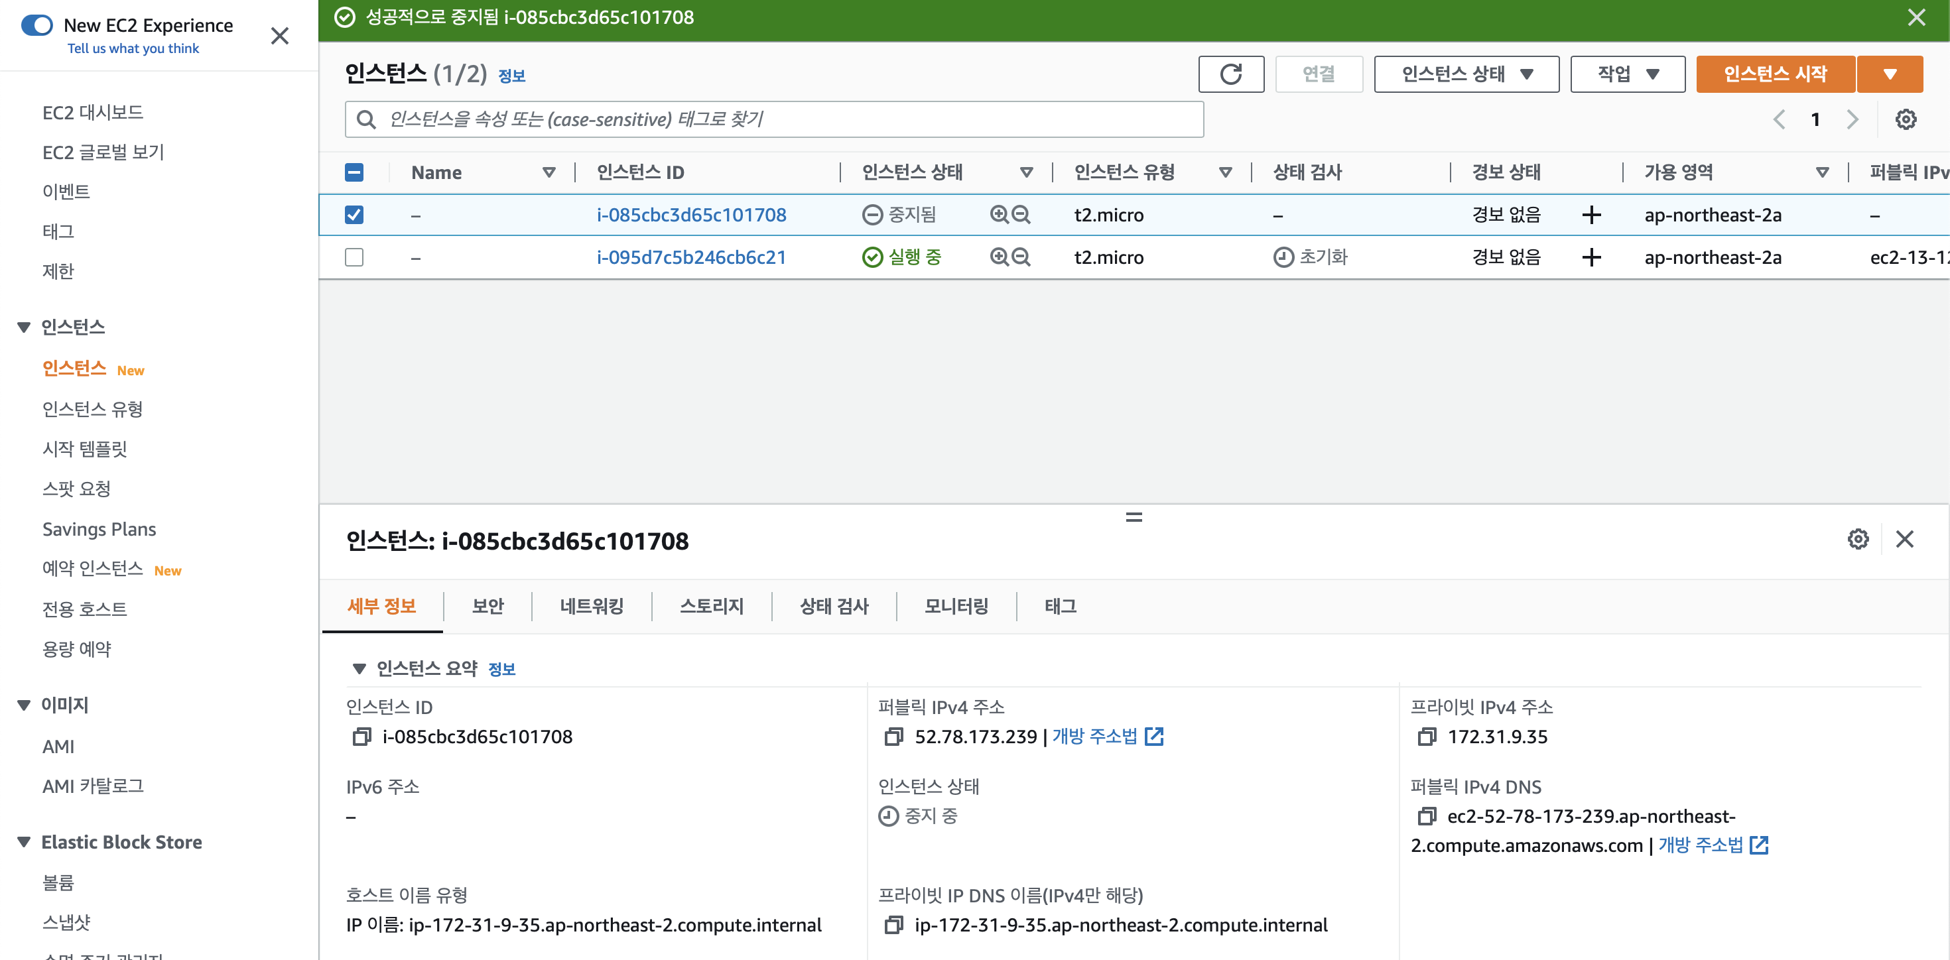Image resolution: width=1950 pixels, height=960 pixels.
Task: Click the search magnifier icon
Action: tap(366, 119)
